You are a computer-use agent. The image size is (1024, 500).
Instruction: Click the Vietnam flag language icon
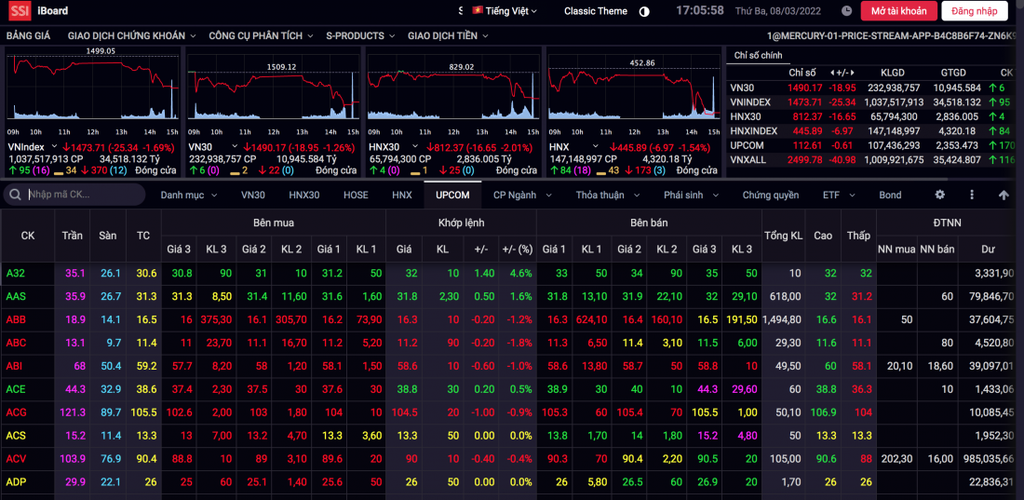[478, 11]
